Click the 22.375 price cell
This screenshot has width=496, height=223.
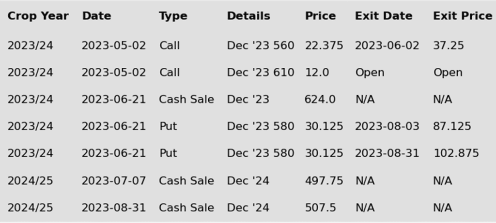[324, 45]
